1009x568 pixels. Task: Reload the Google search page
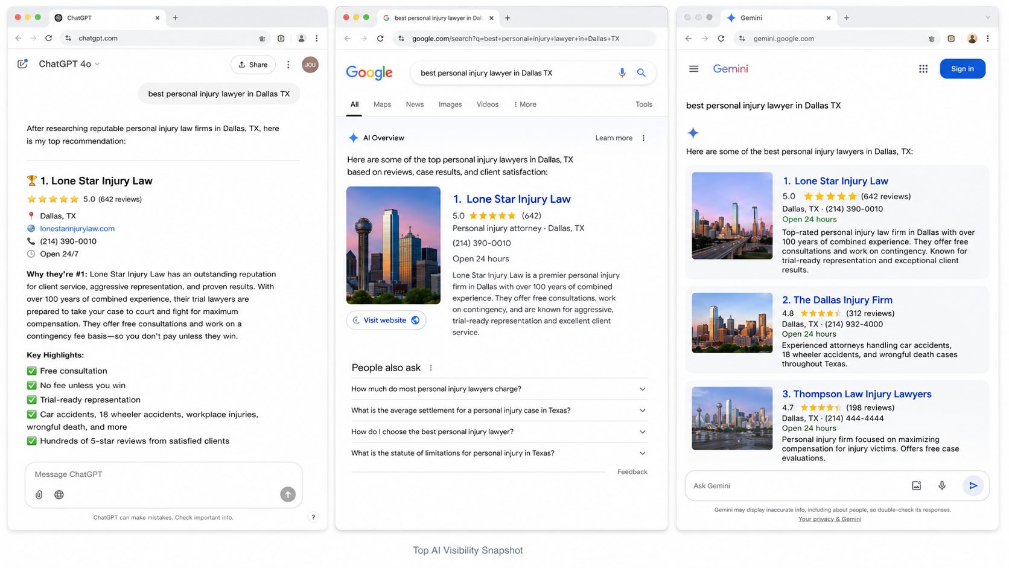[380, 39]
